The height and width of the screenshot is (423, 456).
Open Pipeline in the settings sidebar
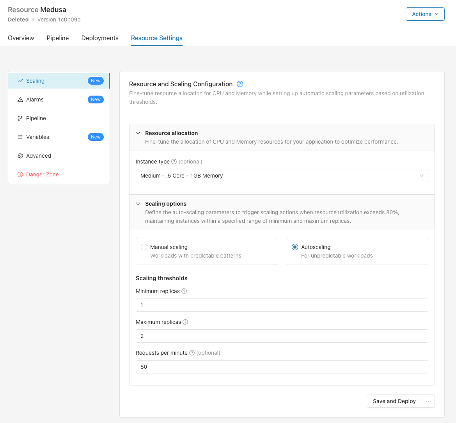click(x=59, y=118)
